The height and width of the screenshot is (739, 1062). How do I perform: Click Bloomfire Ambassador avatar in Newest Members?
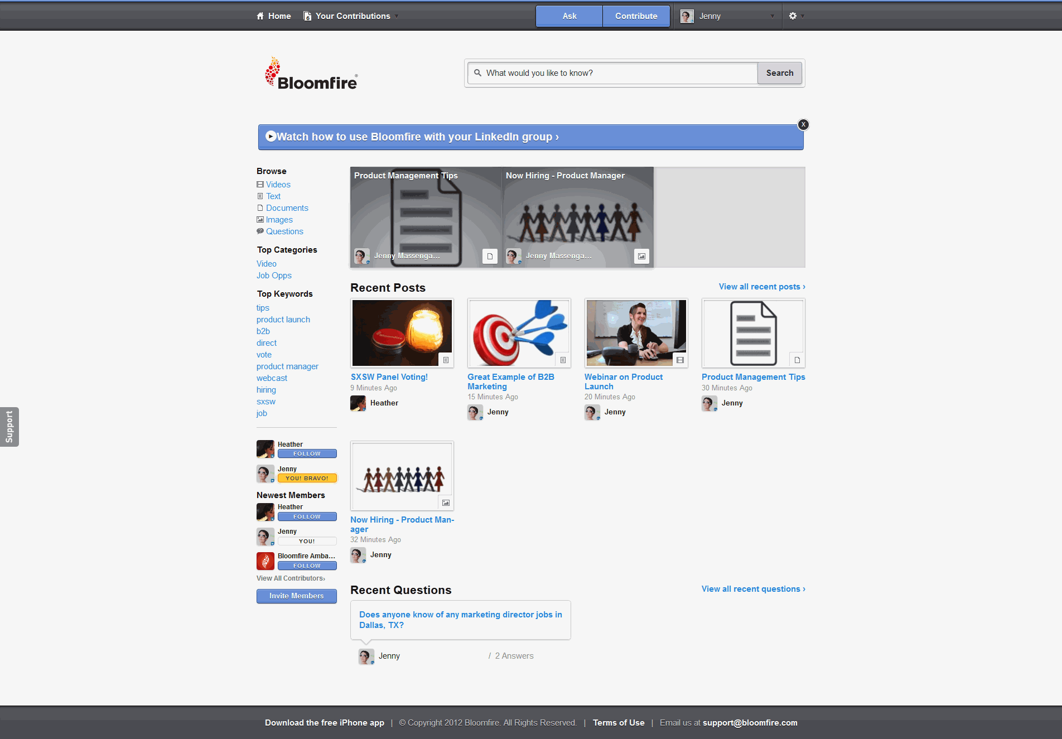click(x=265, y=561)
